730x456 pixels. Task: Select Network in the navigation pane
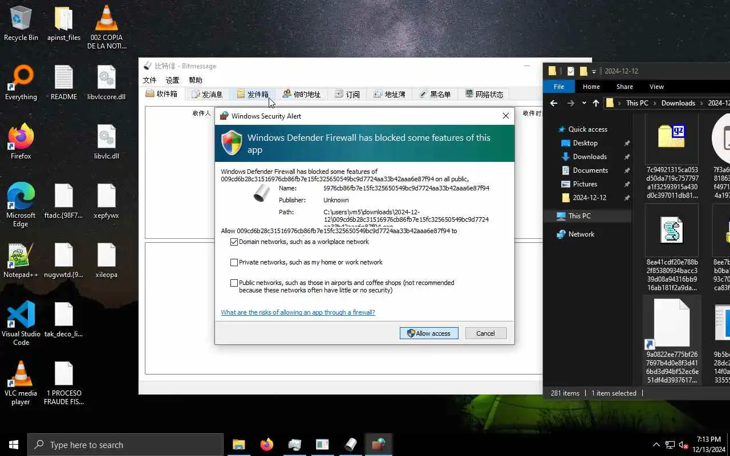click(581, 234)
